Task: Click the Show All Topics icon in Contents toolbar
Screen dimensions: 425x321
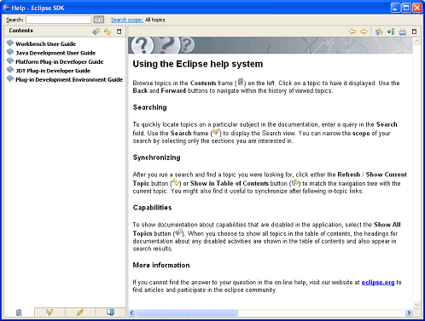Action: pos(96,32)
